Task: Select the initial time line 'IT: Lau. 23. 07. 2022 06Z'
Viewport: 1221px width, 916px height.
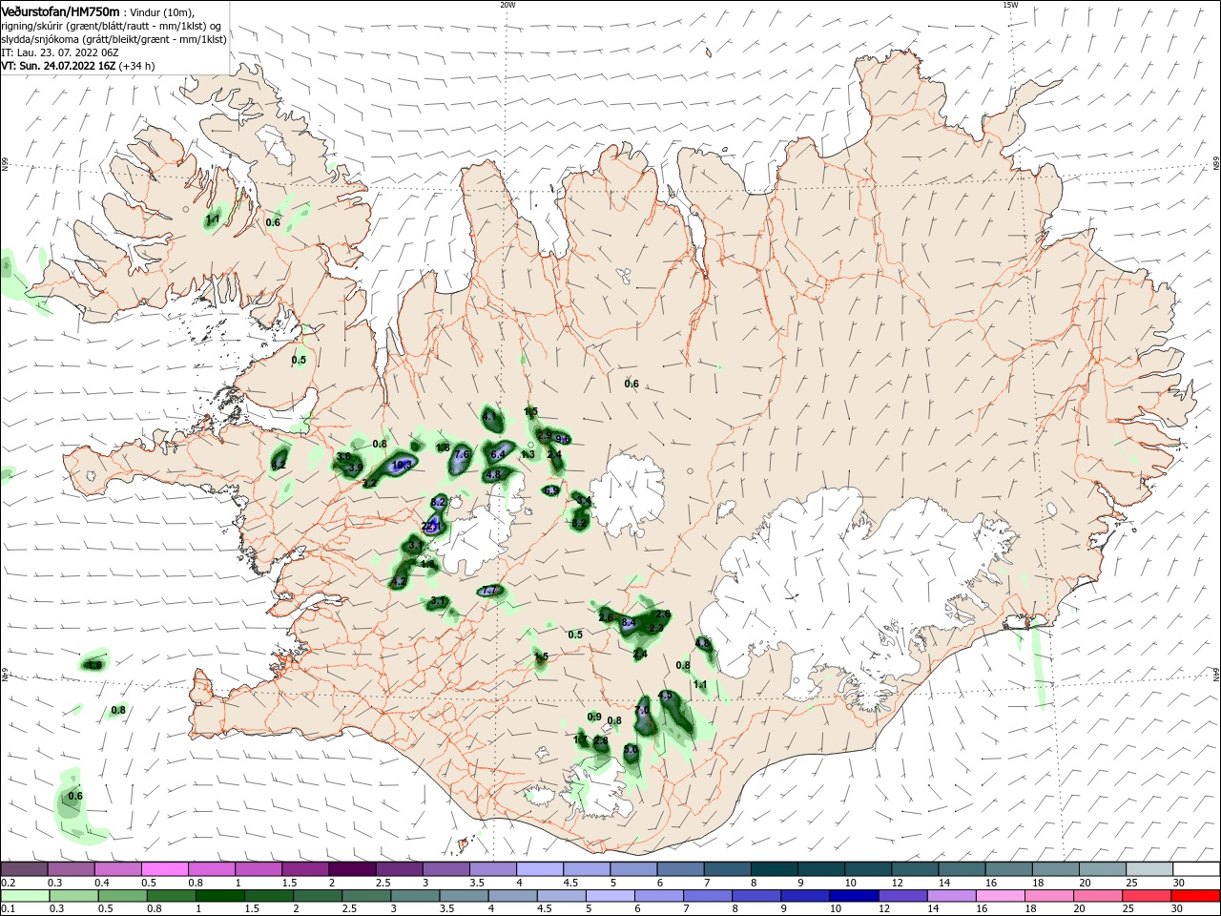Action: [59, 52]
